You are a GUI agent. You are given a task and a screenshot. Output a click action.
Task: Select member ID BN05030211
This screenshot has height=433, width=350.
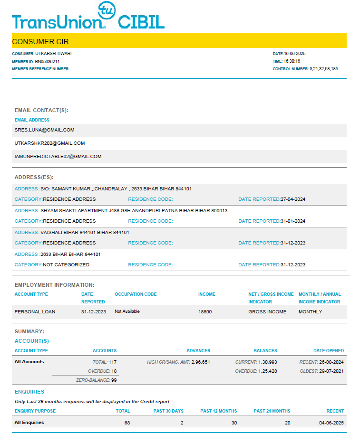point(47,62)
